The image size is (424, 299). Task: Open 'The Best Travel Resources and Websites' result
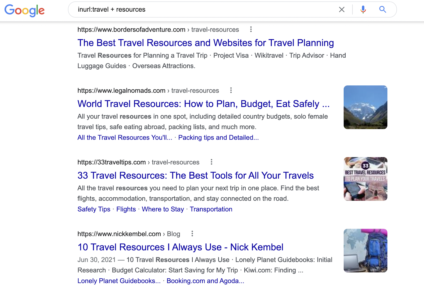pos(206,43)
